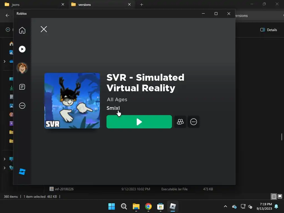Launch SVR with the green Play button
The width and height of the screenshot is (284, 213).
[139, 122]
